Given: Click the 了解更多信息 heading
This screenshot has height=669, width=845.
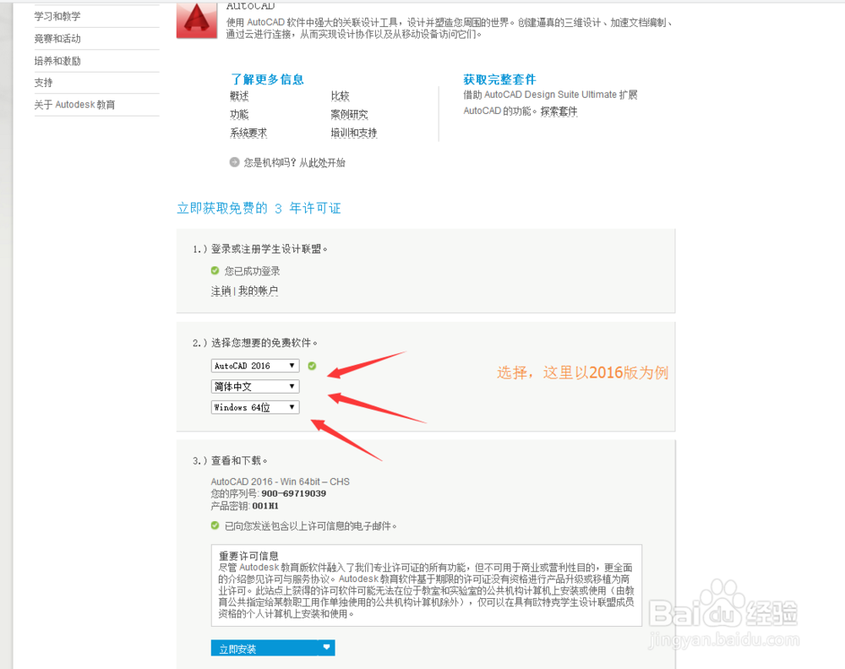Looking at the screenshot, I should (267, 79).
